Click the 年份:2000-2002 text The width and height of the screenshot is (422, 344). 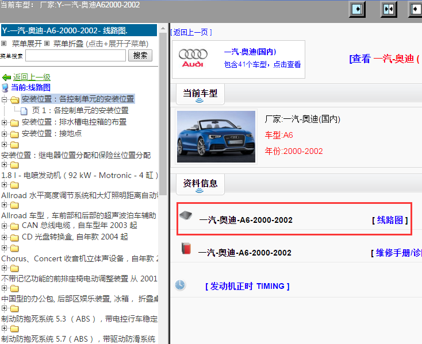click(x=294, y=151)
